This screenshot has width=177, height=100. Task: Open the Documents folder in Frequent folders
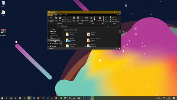(x=71, y=46)
